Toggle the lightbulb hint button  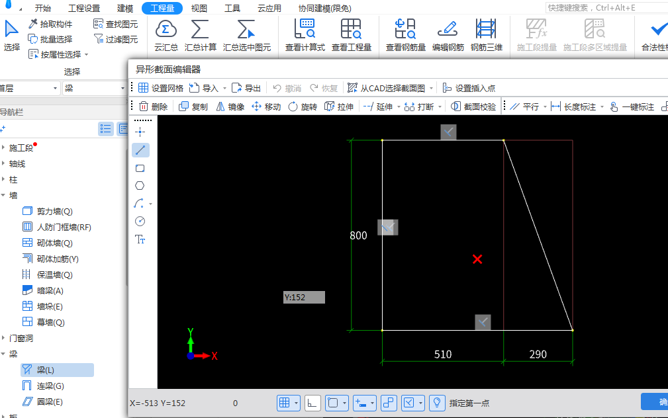click(x=437, y=403)
